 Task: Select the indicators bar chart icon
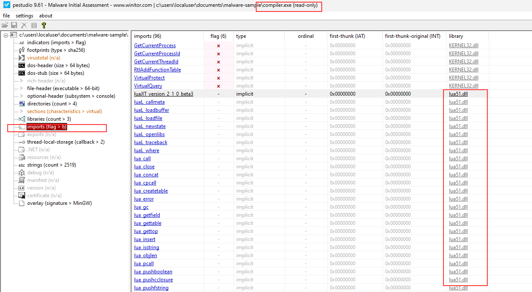pyautogui.click(x=21, y=43)
